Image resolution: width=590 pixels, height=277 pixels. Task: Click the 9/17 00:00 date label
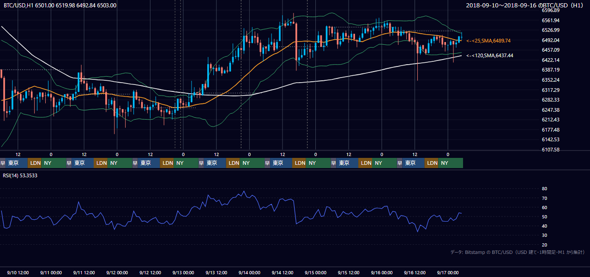[448, 272]
